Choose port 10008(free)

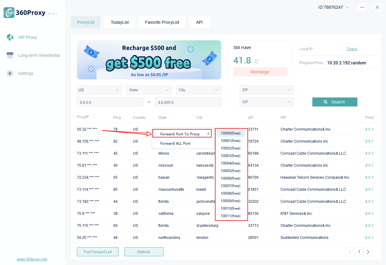click(231, 193)
